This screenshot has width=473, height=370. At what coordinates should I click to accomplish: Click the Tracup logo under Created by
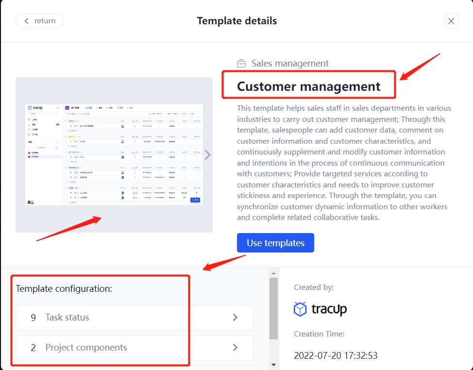320,309
